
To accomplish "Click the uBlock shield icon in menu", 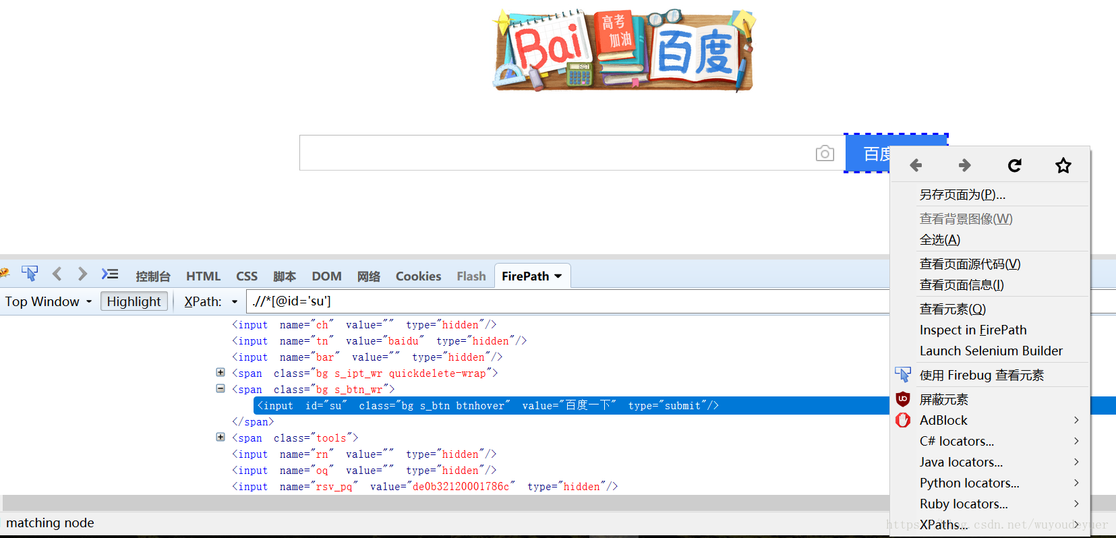I will pyautogui.click(x=903, y=398).
